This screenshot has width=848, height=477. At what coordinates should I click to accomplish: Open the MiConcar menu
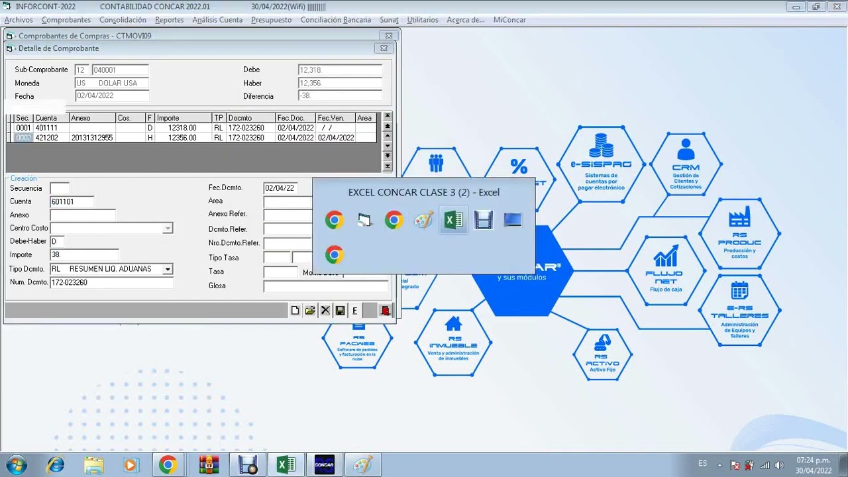click(x=509, y=20)
